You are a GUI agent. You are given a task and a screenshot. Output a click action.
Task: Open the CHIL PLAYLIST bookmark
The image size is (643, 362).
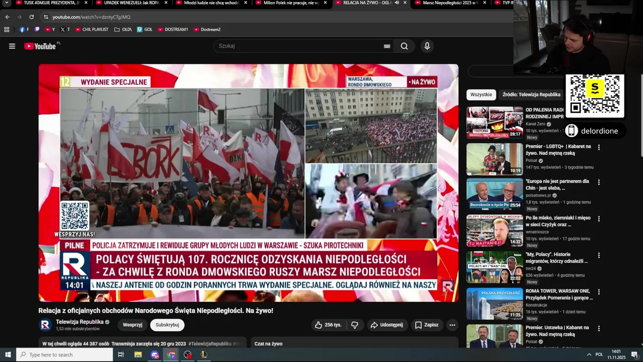92,30
